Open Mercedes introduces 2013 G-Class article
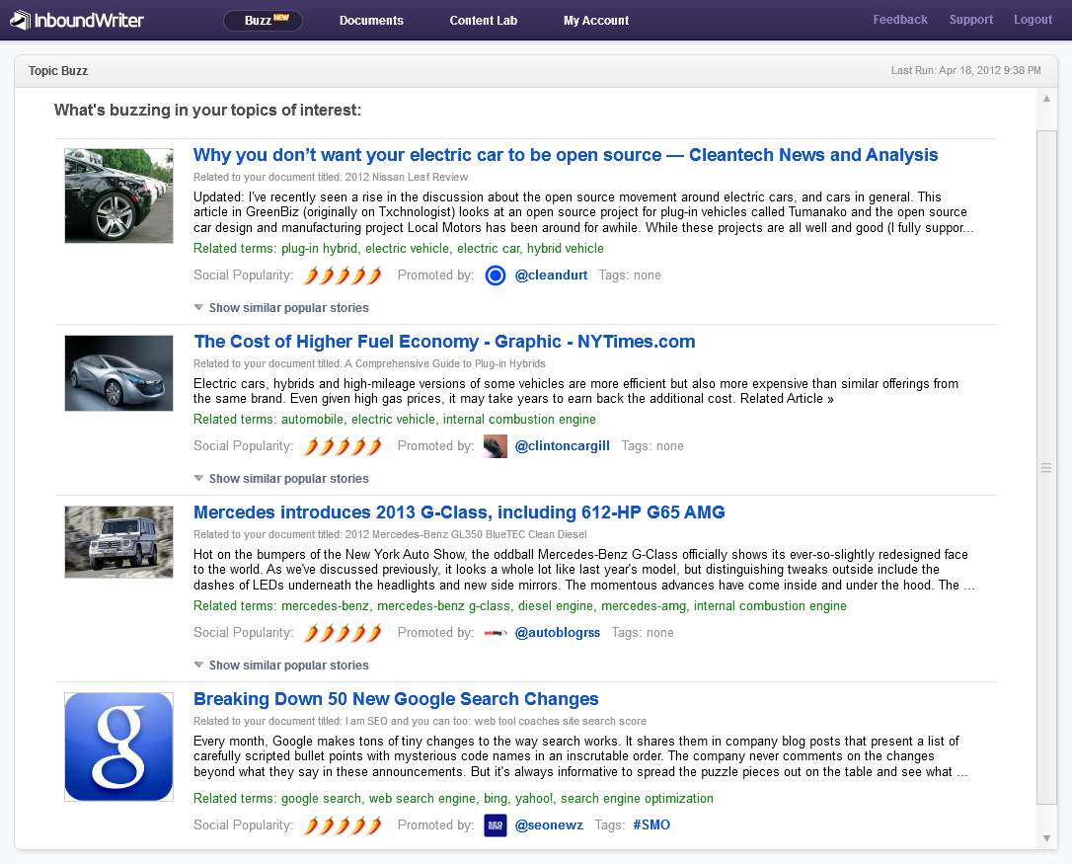1072x864 pixels. [x=459, y=512]
